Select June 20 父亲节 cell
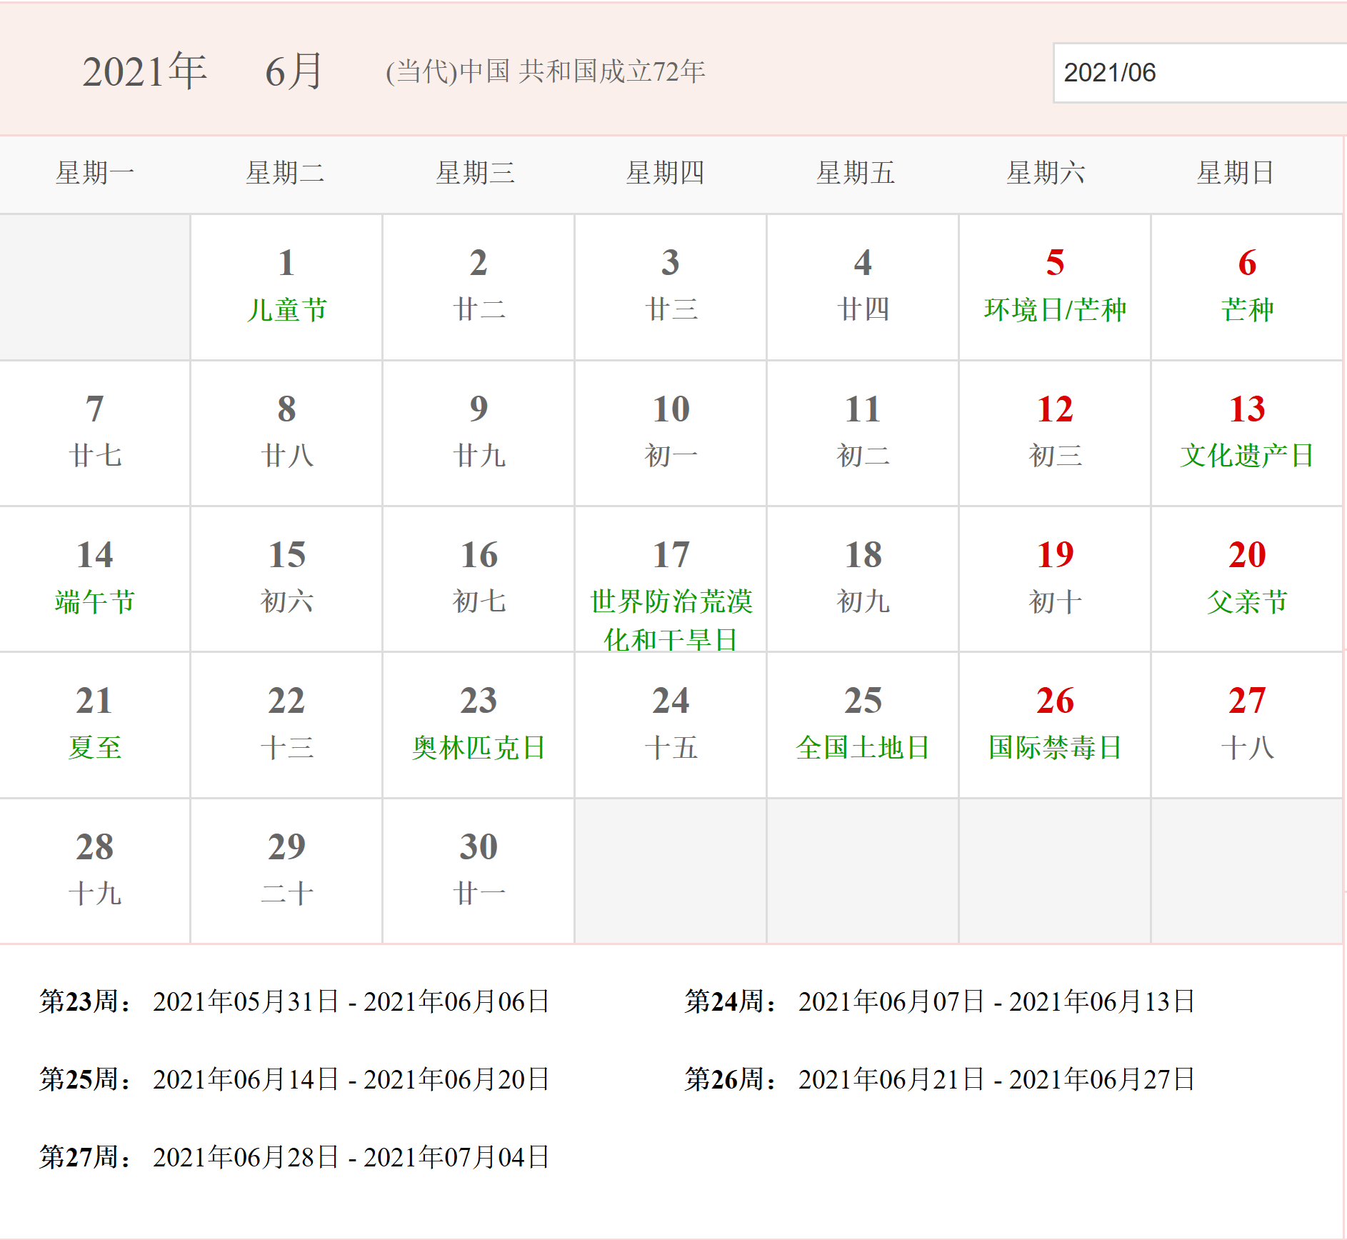The width and height of the screenshot is (1347, 1240). click(1247, 579)
